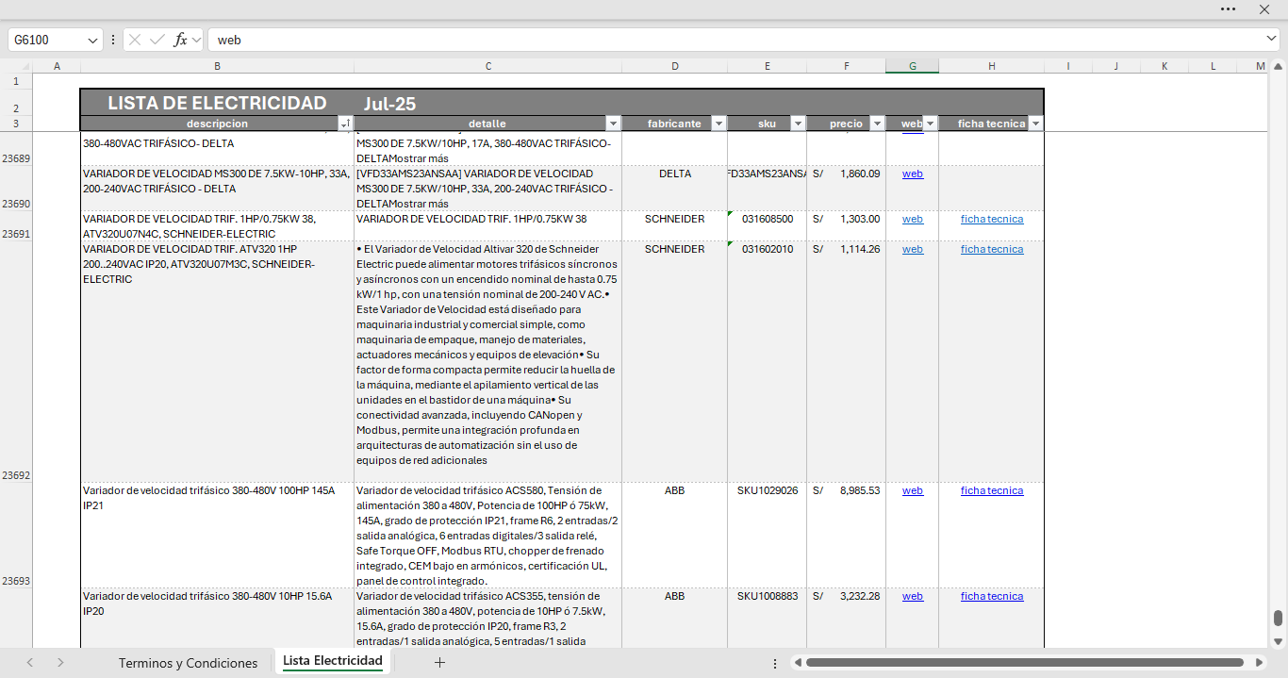Click the Enter checkmark icon in formula bar
This screenshot has width=1288, height=678.
[x=157, y=40]
